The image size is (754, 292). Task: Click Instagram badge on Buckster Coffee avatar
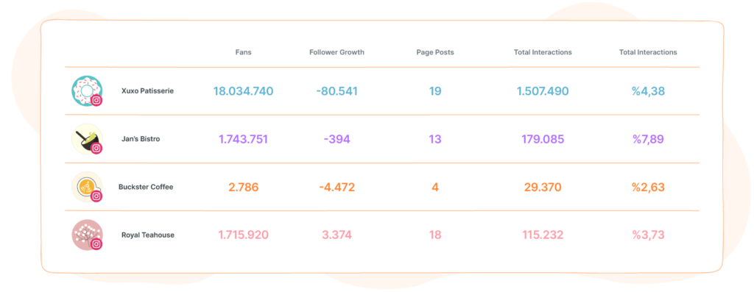click(x=96, y=196)
